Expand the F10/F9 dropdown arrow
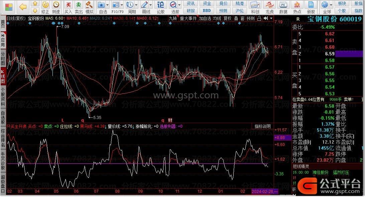Screen dimensions: 366x197 click(x=122, y=5)
